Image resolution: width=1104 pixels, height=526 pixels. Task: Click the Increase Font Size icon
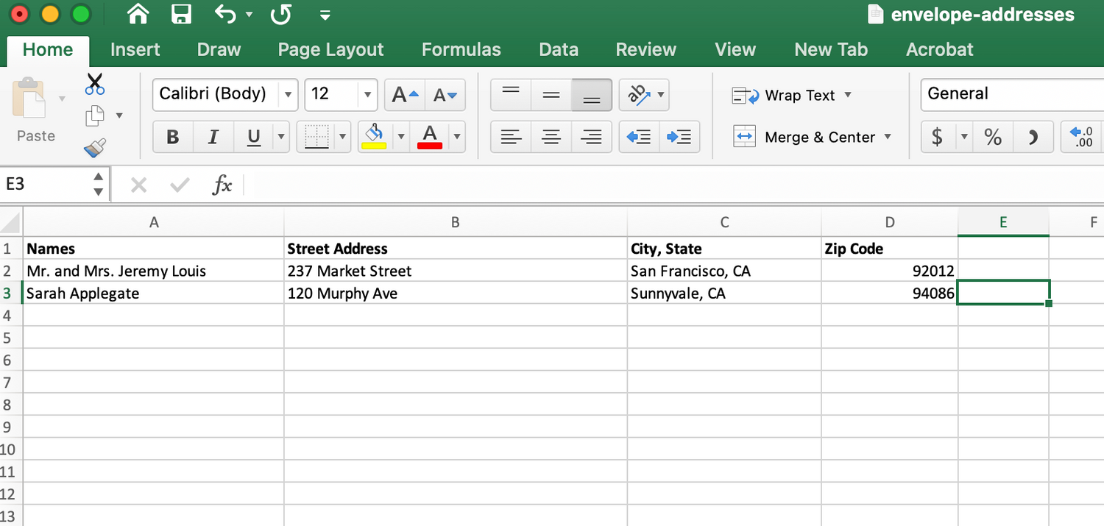[x=405, y=95]
